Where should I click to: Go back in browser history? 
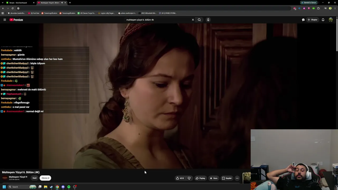point(3,8)
